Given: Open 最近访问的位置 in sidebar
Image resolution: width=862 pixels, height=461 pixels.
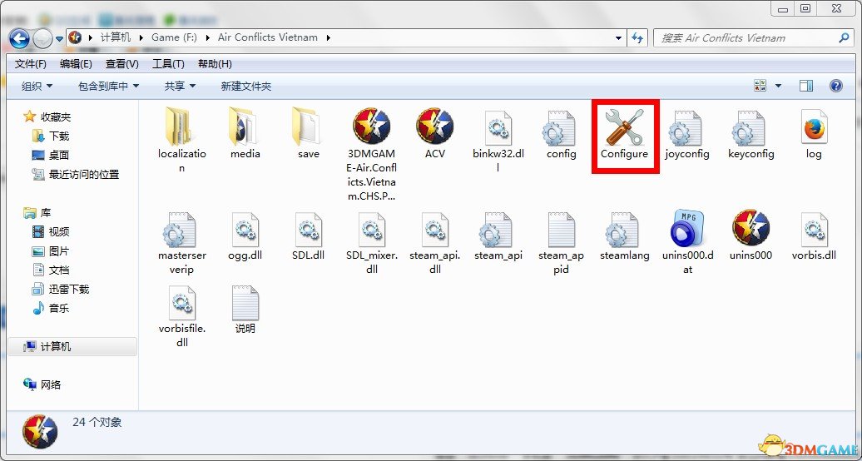Looking at the screenshot, I should [x=83, y=175].
